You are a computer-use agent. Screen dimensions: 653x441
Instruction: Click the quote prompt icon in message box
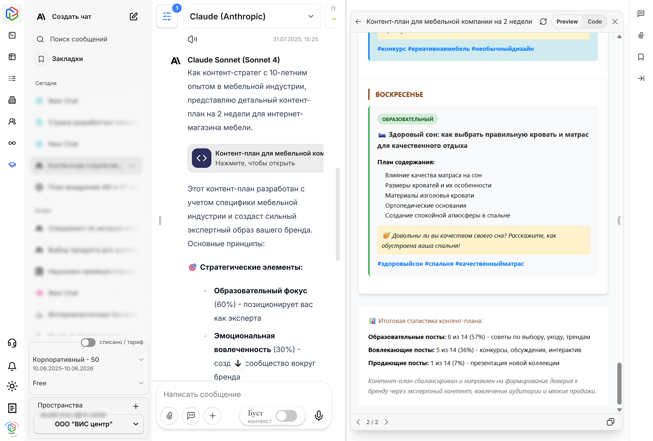pos(191,416)
